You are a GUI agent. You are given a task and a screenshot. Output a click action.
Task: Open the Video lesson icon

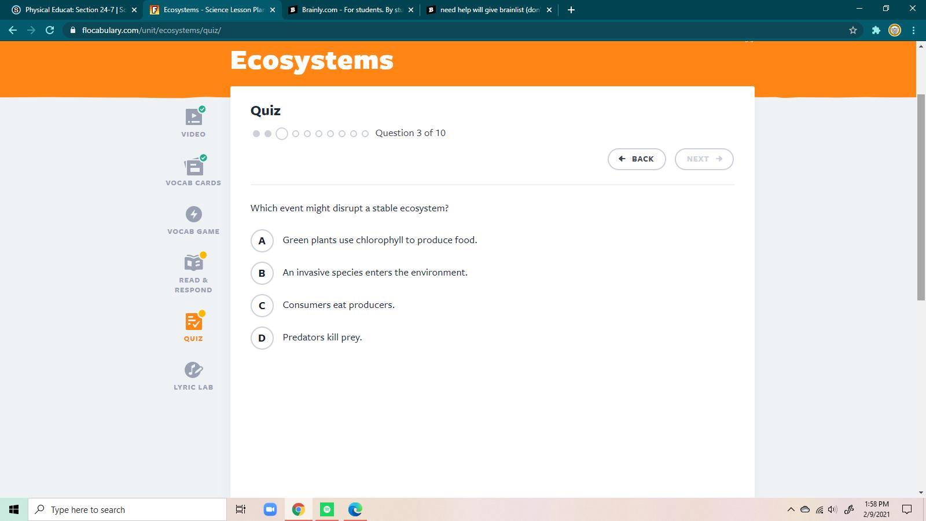[x=193, y=118]
